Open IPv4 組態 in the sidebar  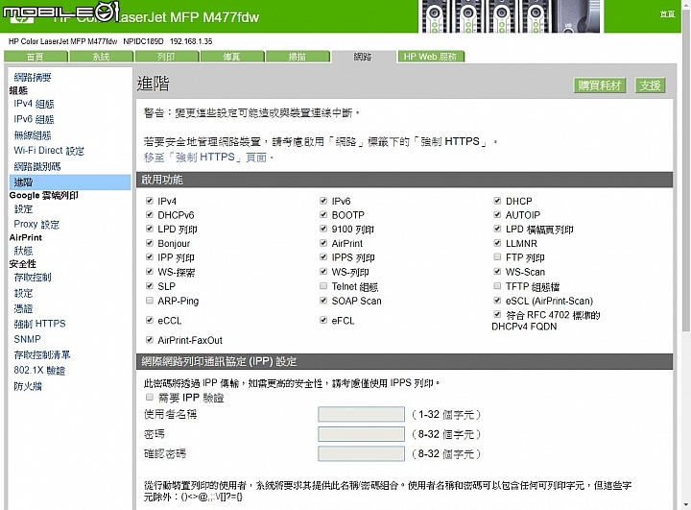34,104
